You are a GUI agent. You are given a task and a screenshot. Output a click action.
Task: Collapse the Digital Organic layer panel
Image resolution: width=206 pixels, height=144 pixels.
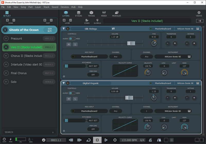[x=64, y=83]
